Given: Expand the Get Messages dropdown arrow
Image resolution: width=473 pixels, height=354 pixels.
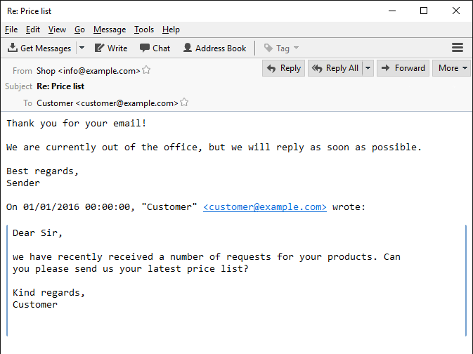Looking at the screenshot, I should pyautogui.click(x=82, y=48).
